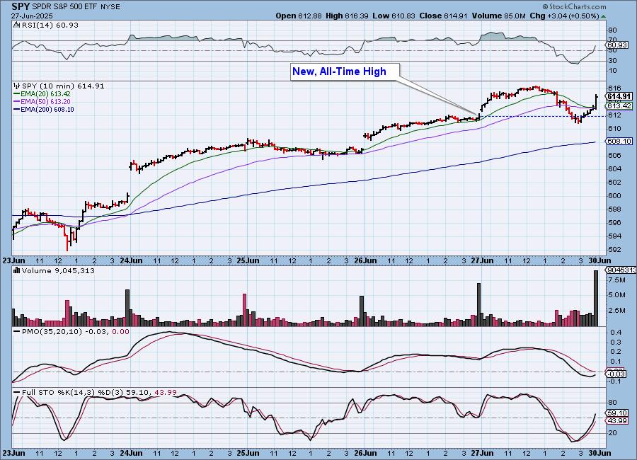The image size is (637, 460).
Task: Click the 9045313 volume tag on right axis
Action: click(x=620, y=270)
